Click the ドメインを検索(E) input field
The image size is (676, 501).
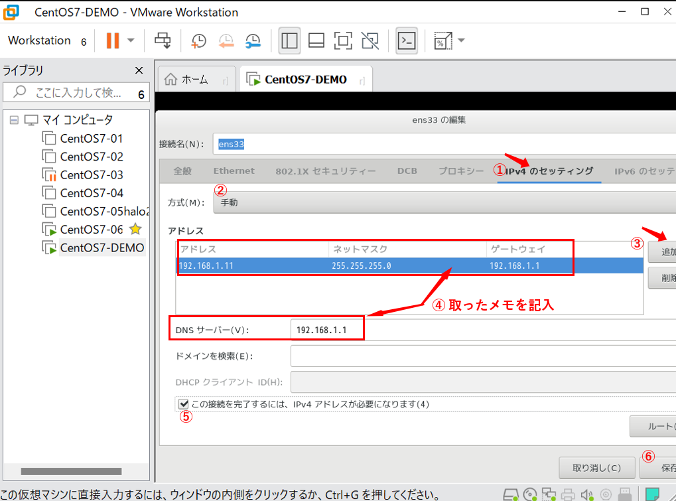click(484, 356)
